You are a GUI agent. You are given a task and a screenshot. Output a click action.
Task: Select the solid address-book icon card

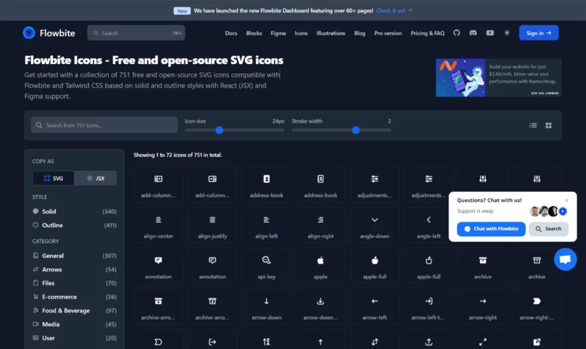267,185
